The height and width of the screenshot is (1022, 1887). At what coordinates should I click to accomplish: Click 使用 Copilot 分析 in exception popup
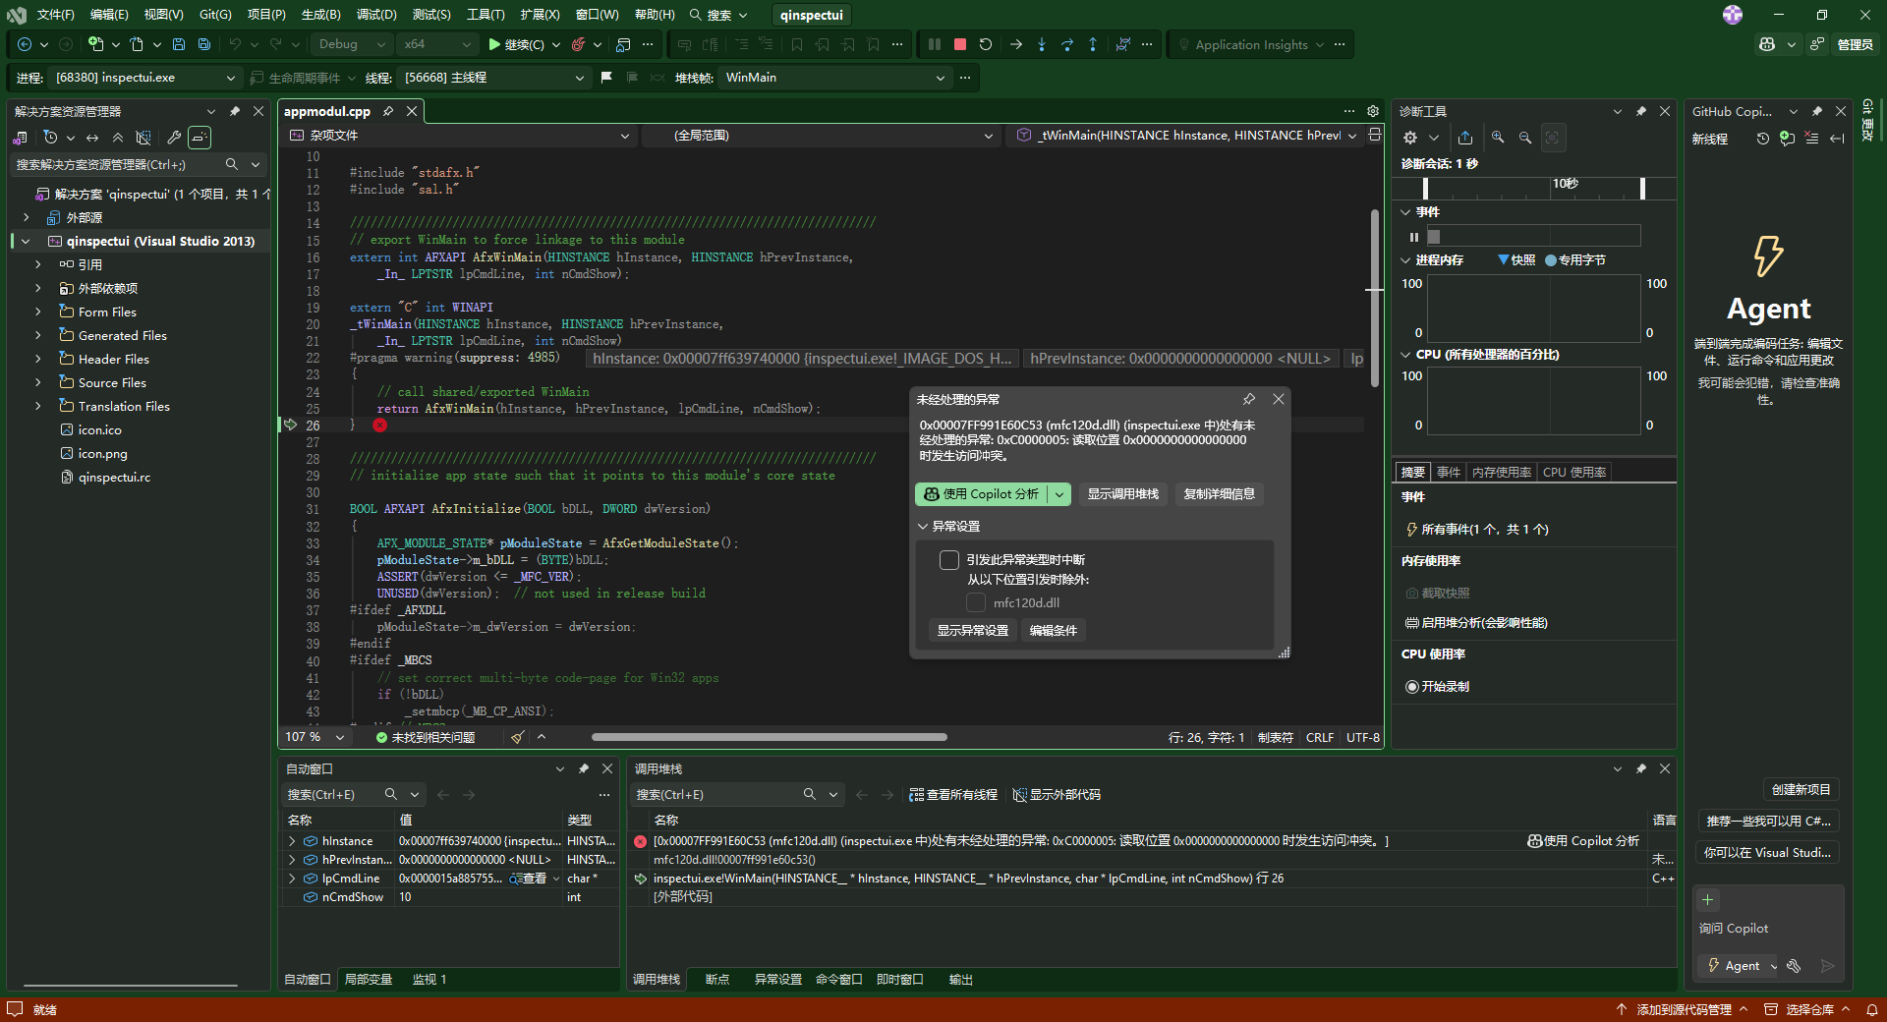coord(981,494)
